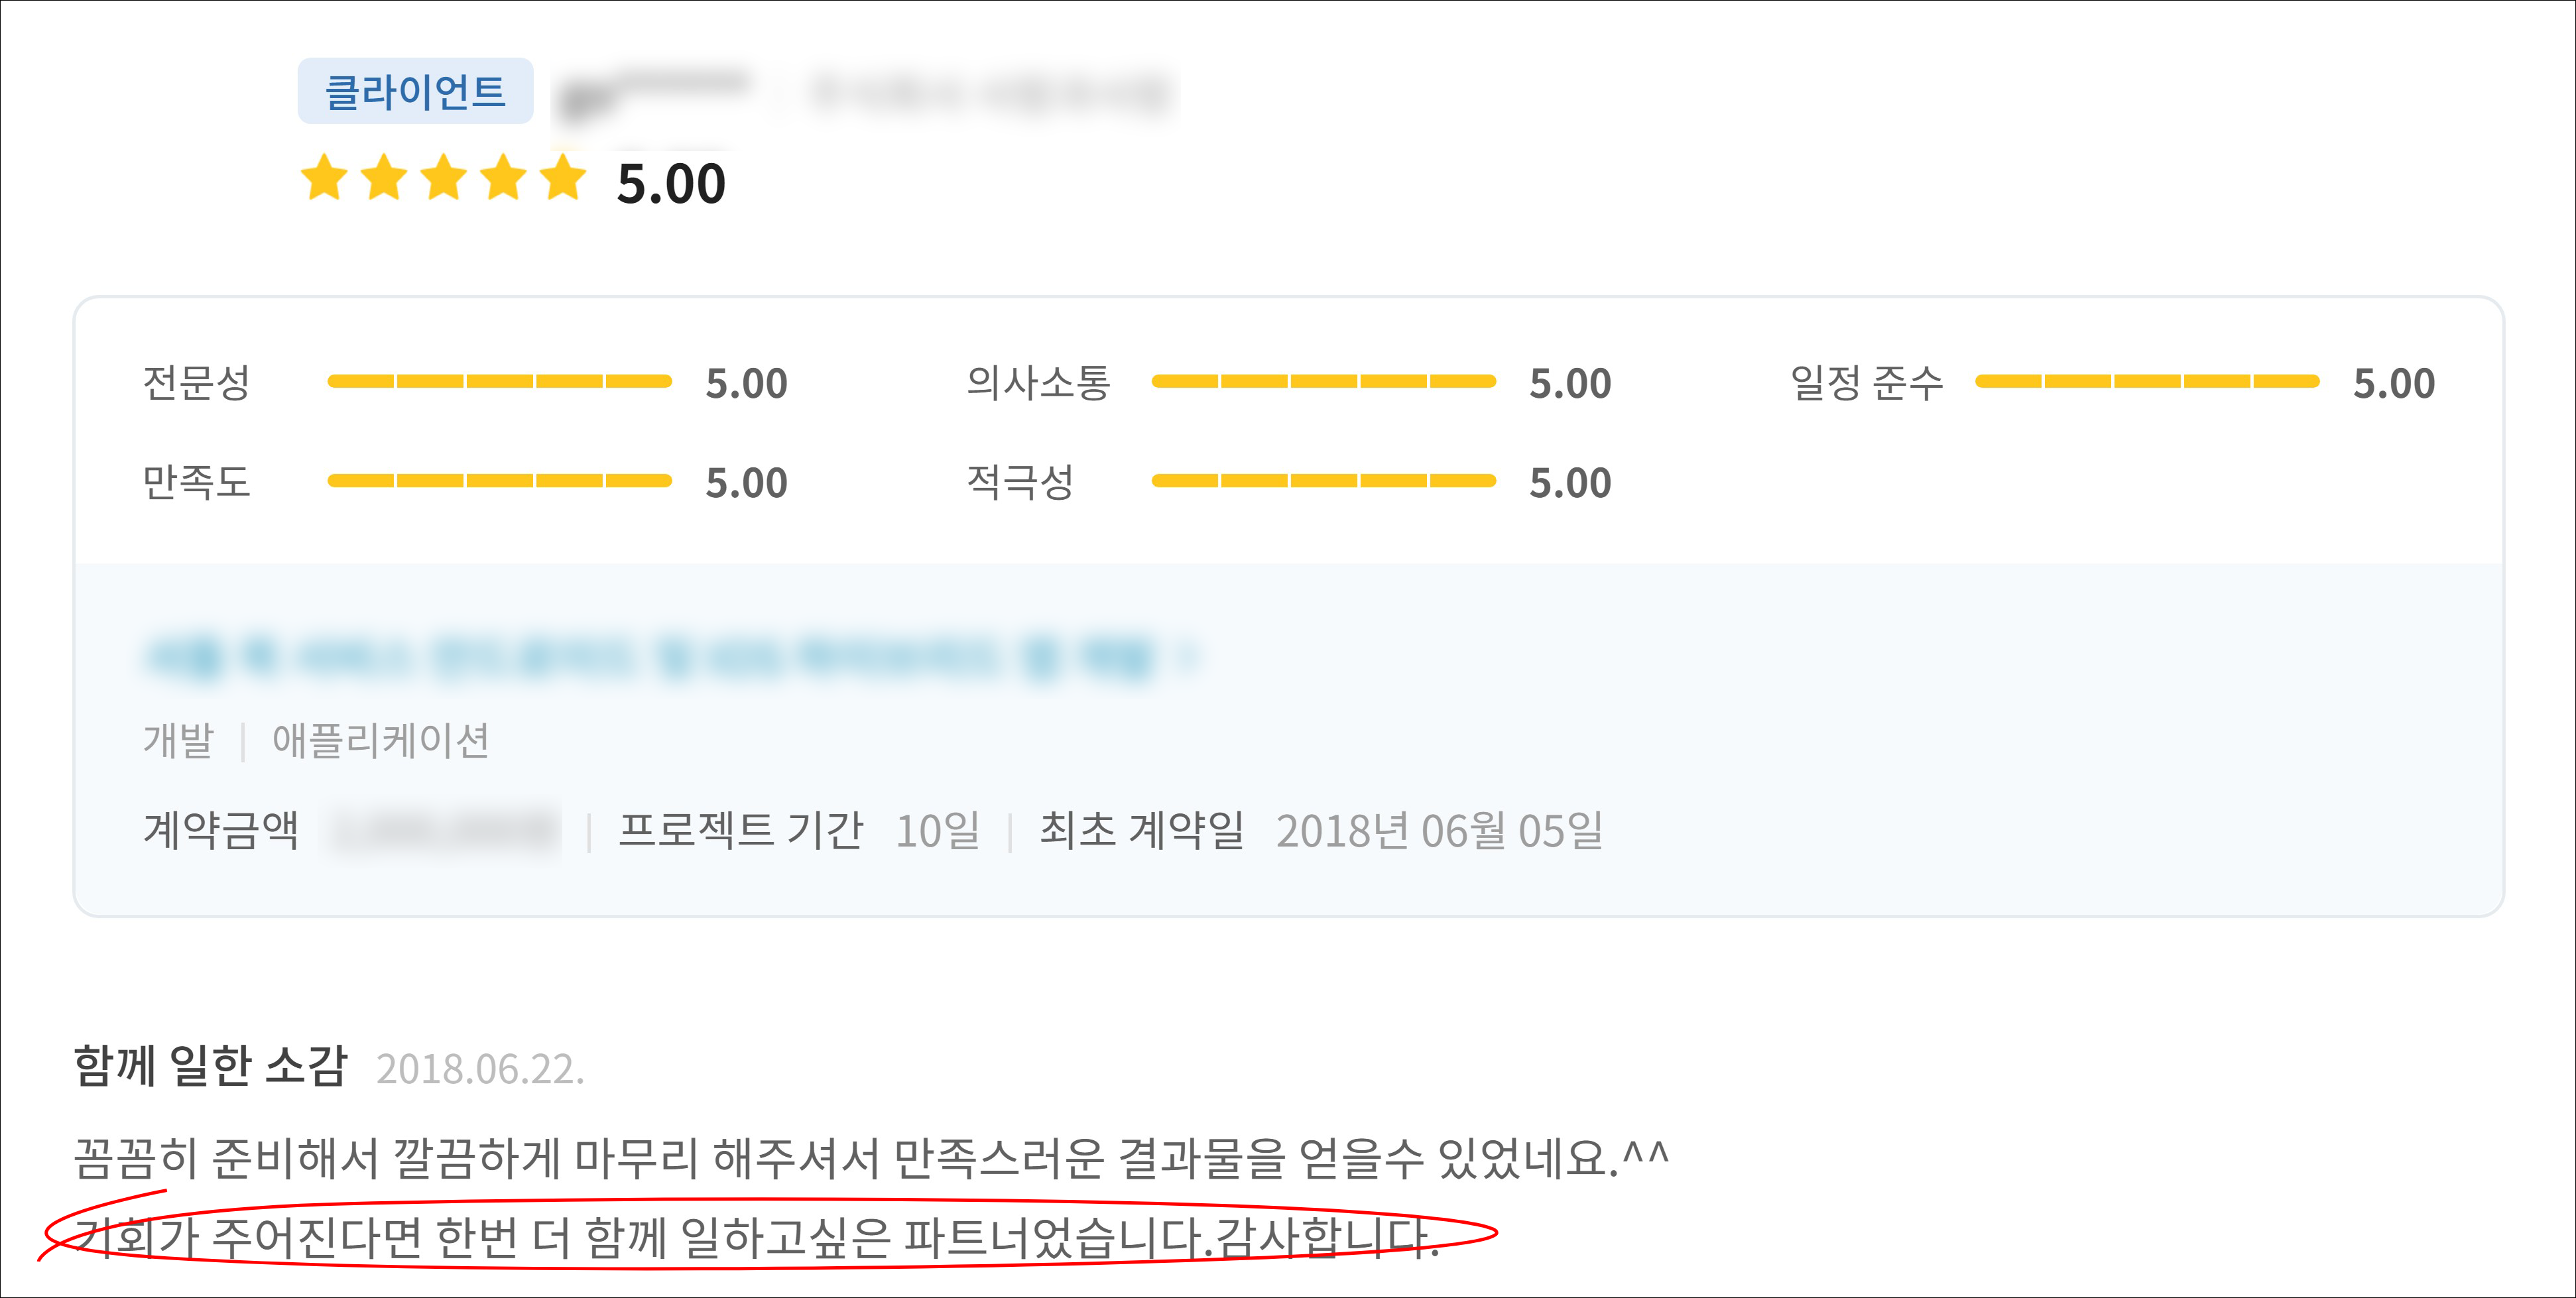The image size is (2576, 1298).
Task: Click the fifth yellow rating star
Action: click(564, 179)
